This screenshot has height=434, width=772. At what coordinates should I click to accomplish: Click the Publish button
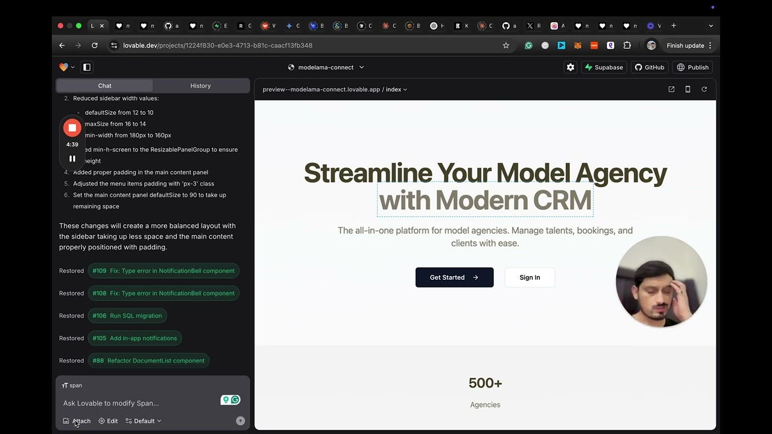pyautogui.click(x=693, y=68)
